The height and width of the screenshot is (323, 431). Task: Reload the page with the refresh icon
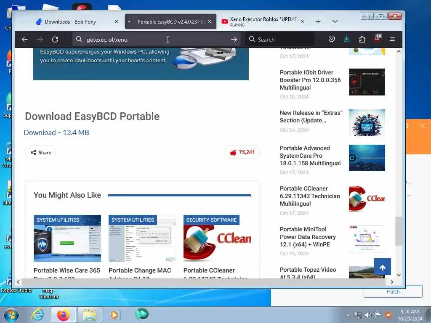55,40
